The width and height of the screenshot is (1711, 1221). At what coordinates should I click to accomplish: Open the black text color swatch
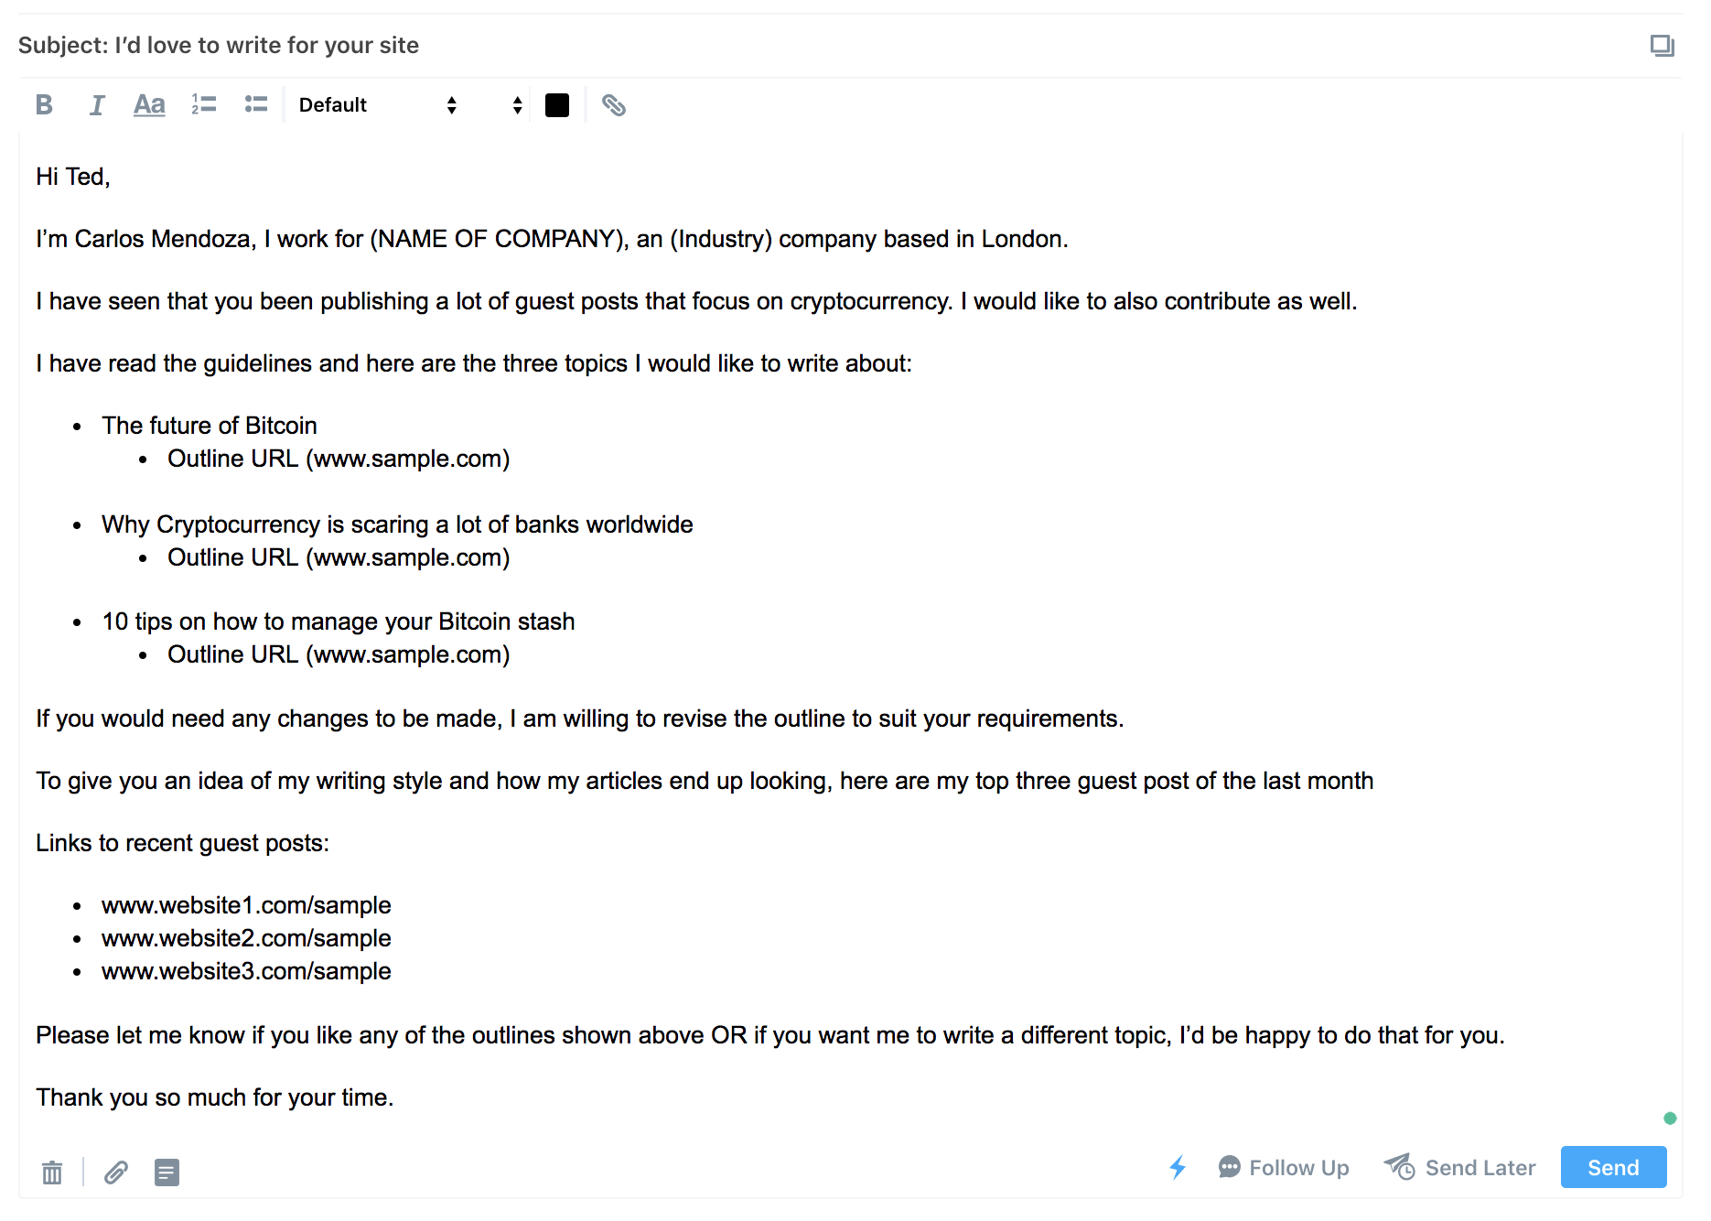pyautogui.click(x=557, y=105)
